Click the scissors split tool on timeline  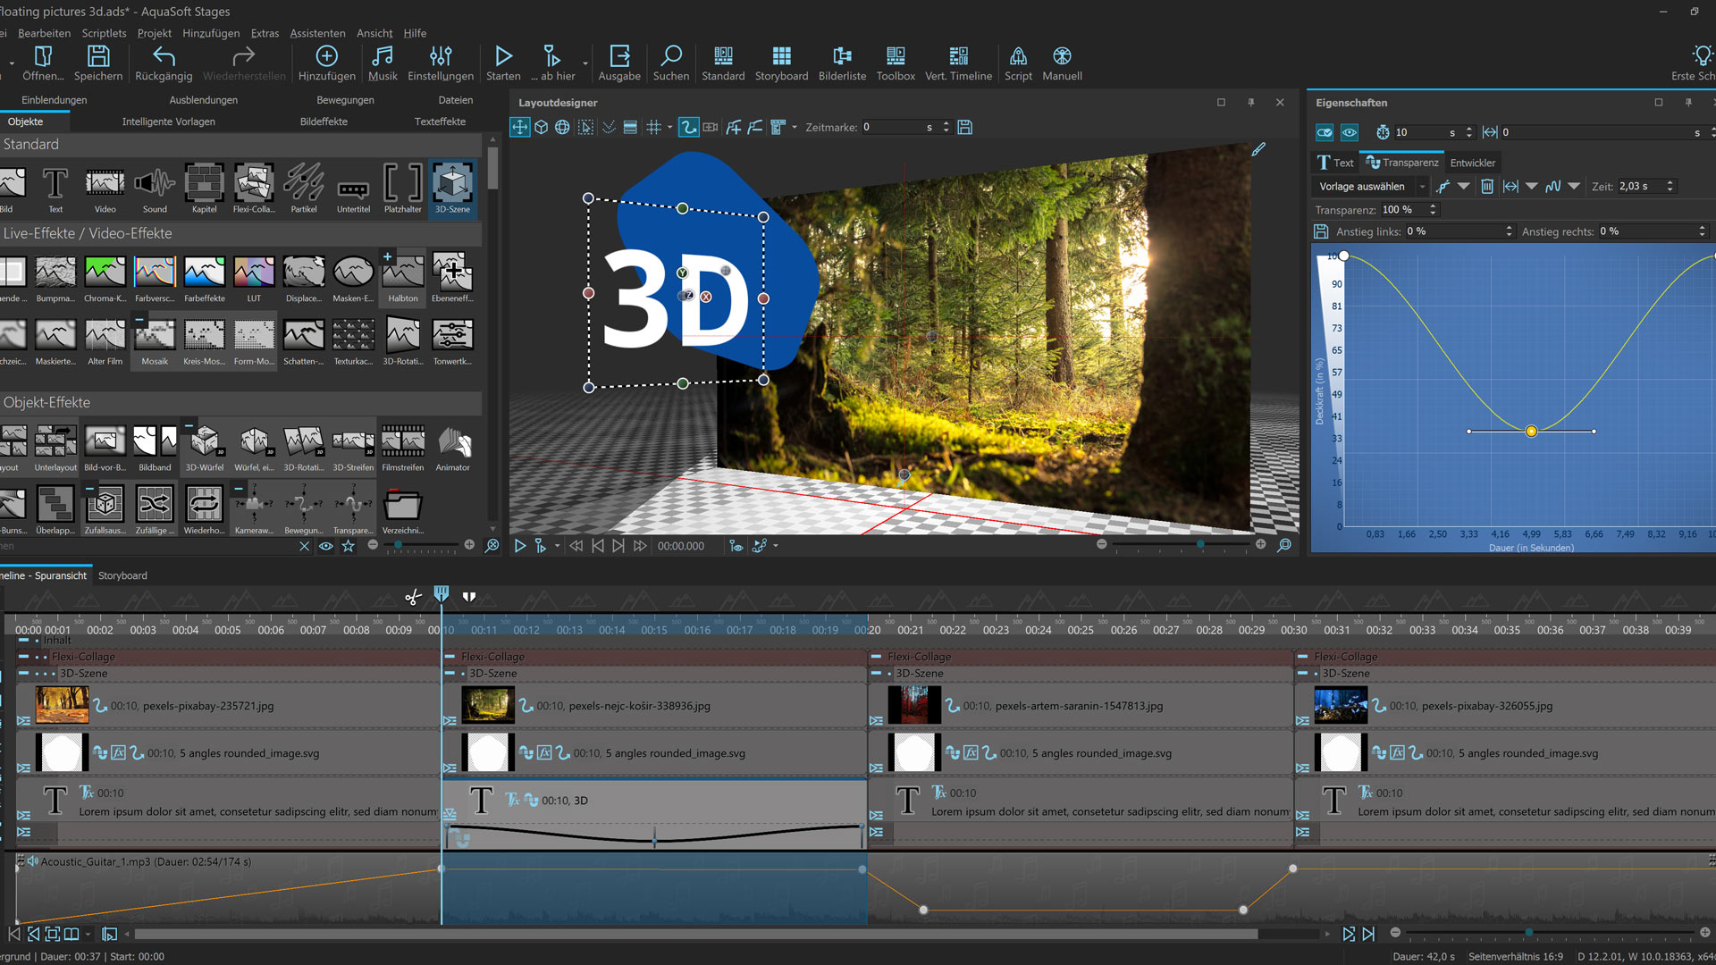(x=413, y=597)
